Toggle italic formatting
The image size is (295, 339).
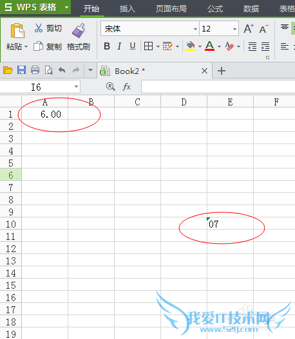[x=119, y=46]
